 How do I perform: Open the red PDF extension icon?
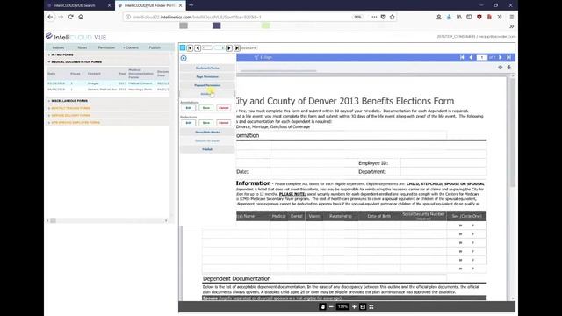pyautogui.click(x=489, y=17)
